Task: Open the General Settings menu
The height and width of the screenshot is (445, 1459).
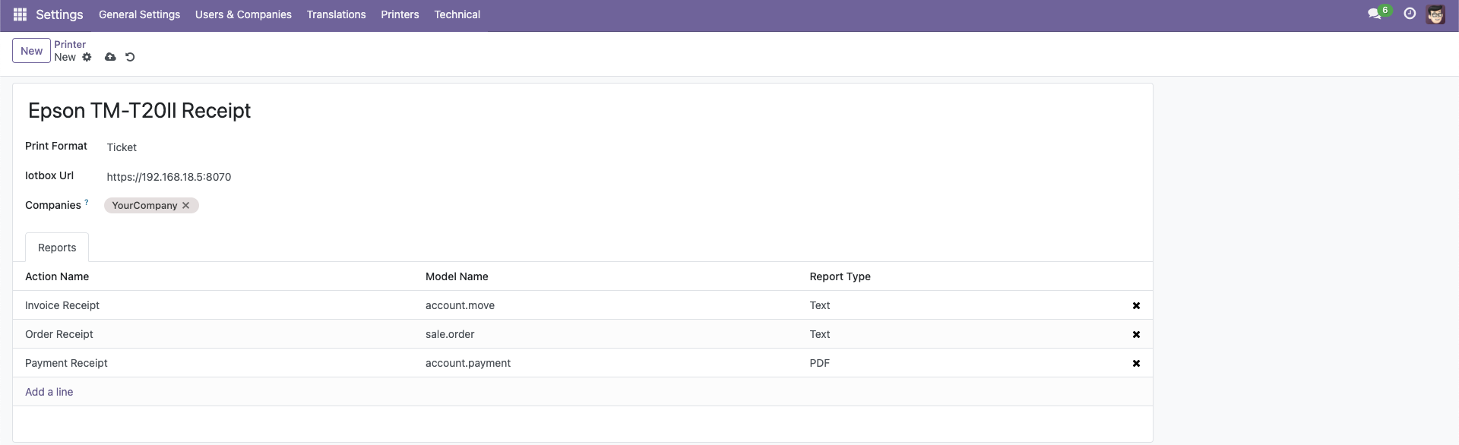Action: (x=139, y=14)
